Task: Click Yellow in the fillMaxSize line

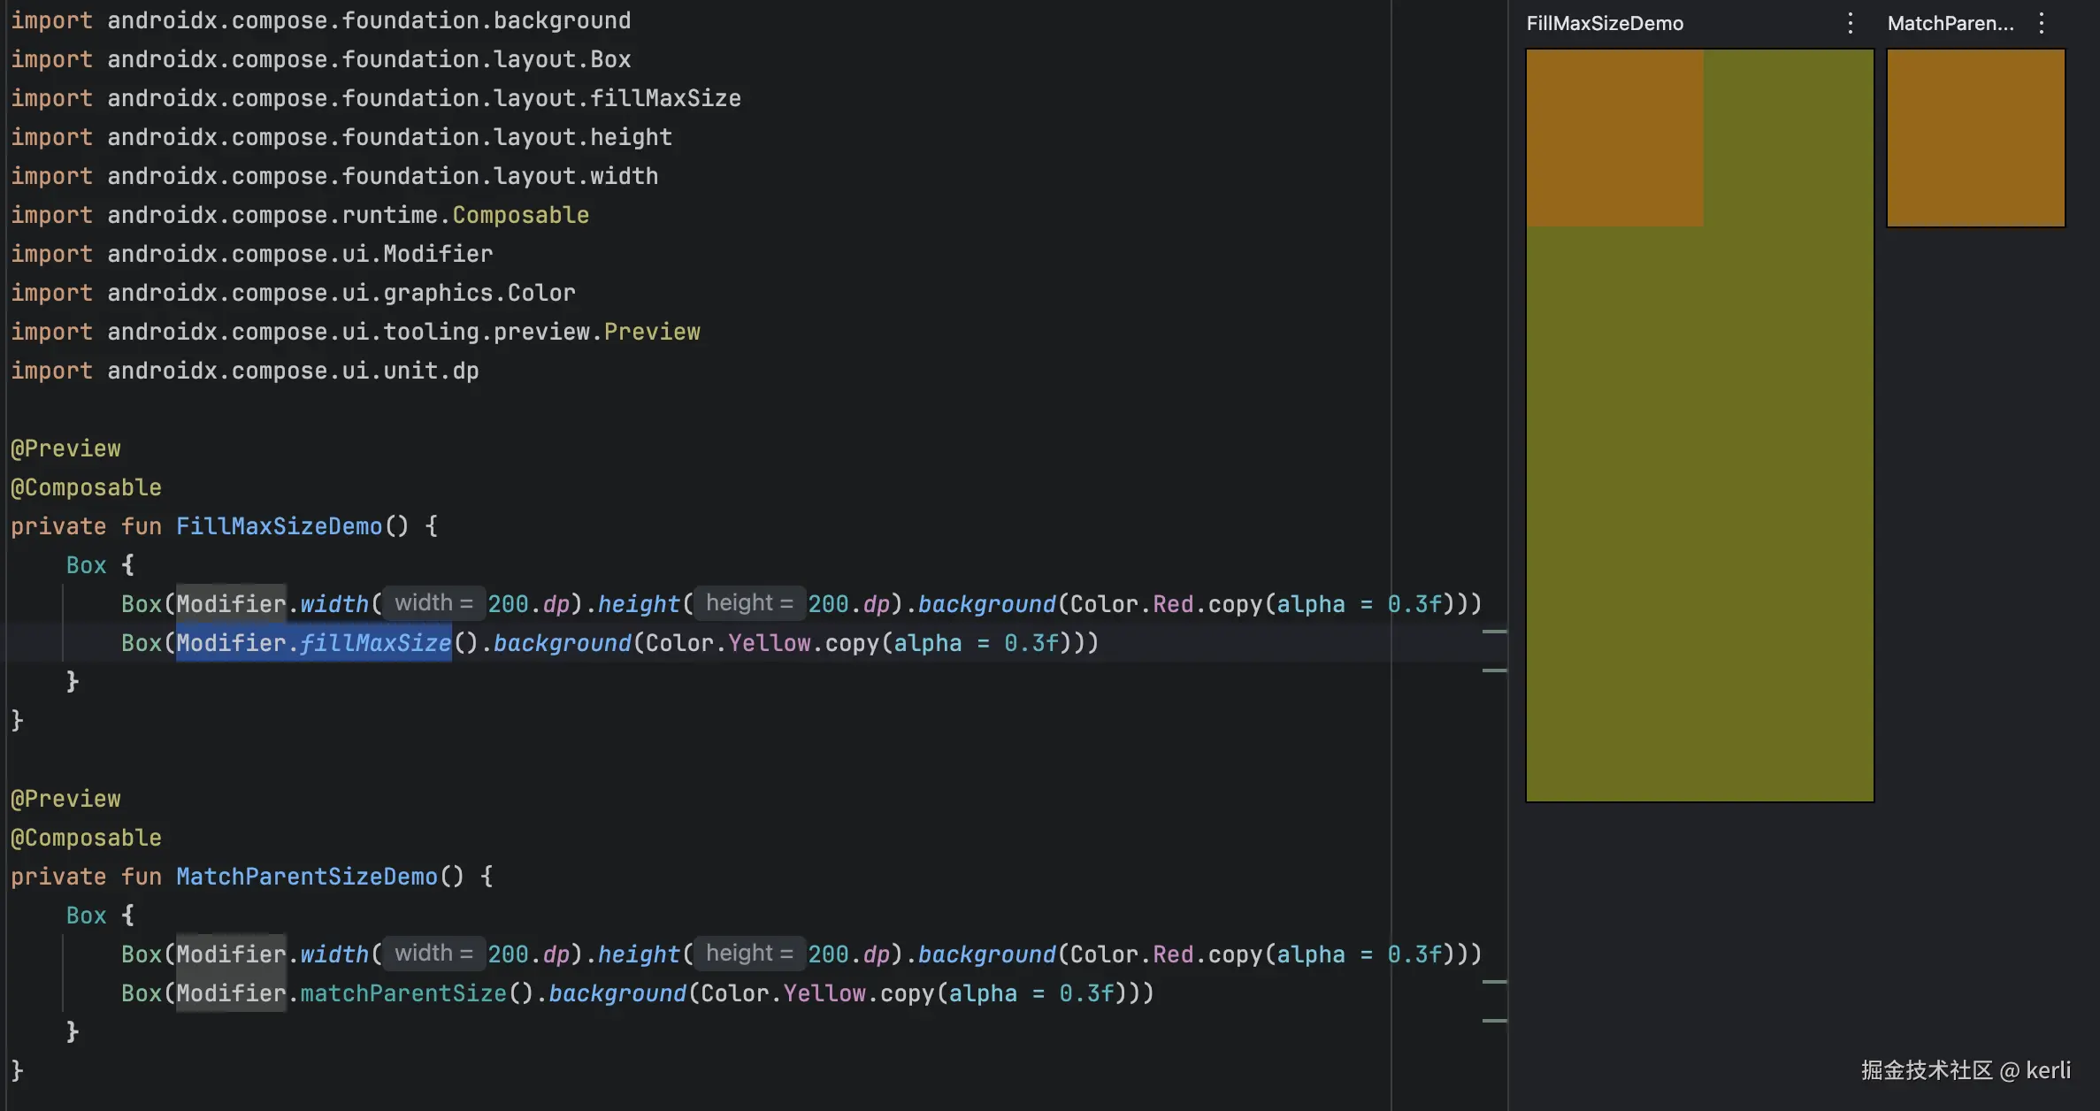Action: coord(769,643)
